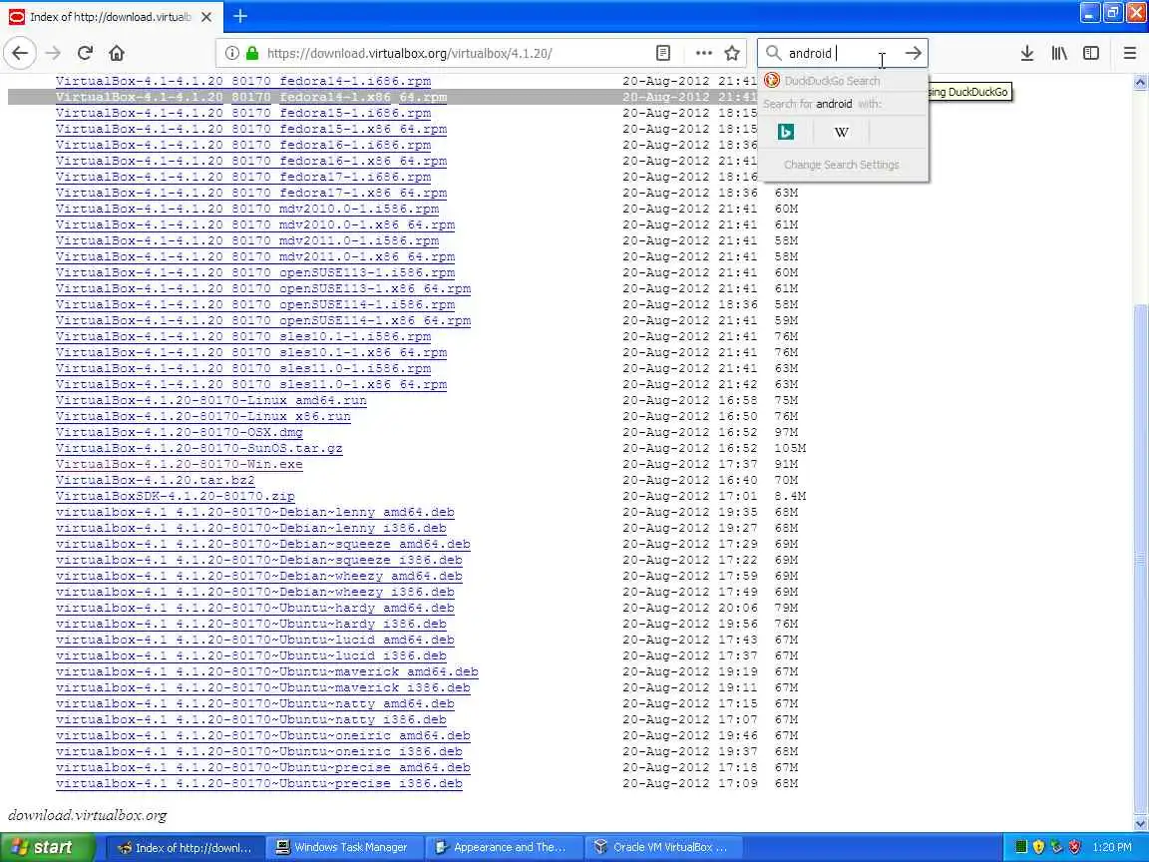The image size is (1149, 862).
Task: Open Ubuntu~maverick_amd64.deb link
Action: [267, 671]
